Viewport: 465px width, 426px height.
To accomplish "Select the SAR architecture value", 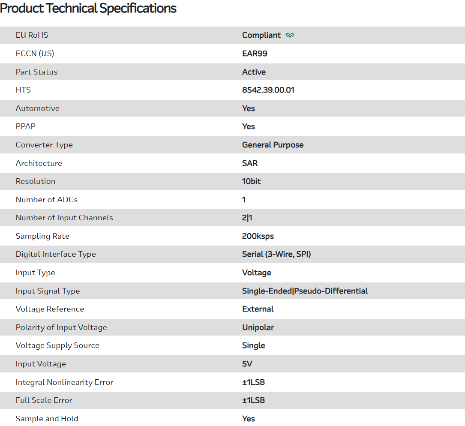I will coord(250,163).
